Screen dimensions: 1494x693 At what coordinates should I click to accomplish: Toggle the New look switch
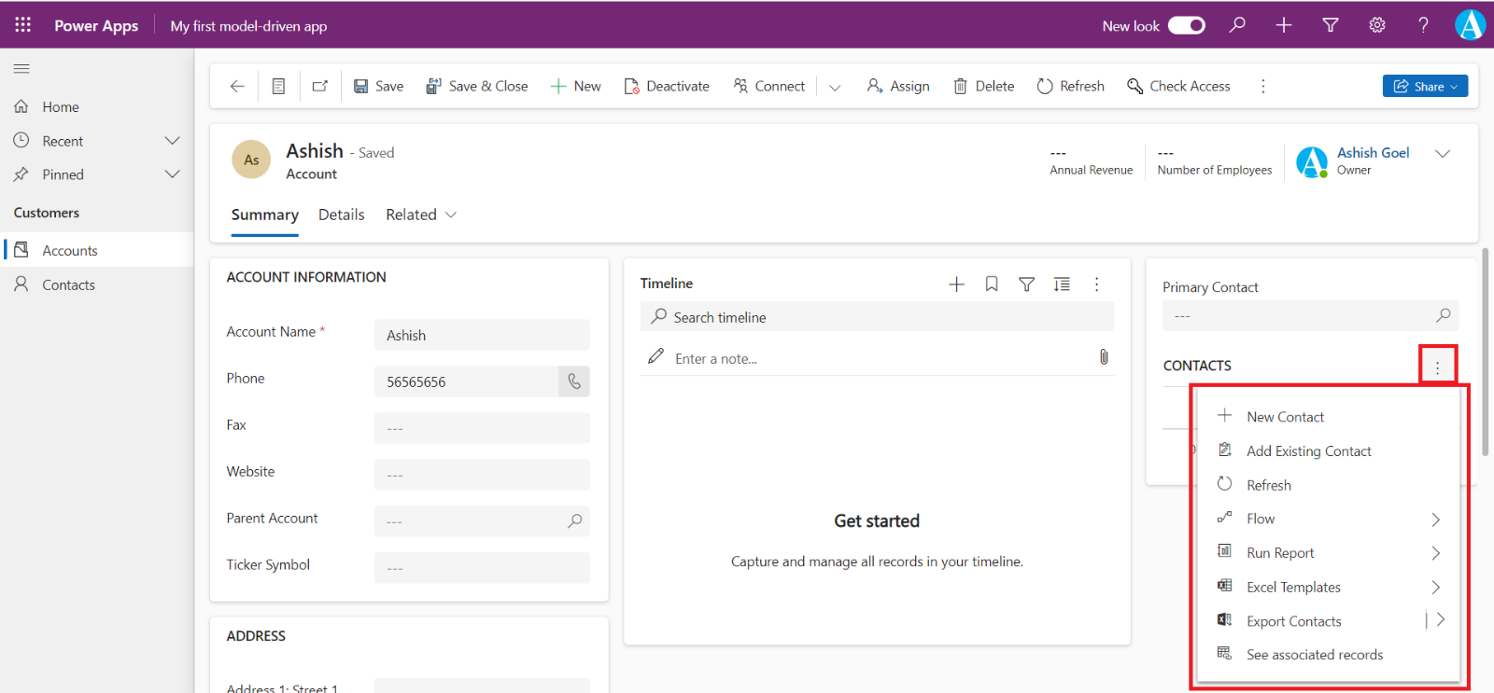(1186, 25)
